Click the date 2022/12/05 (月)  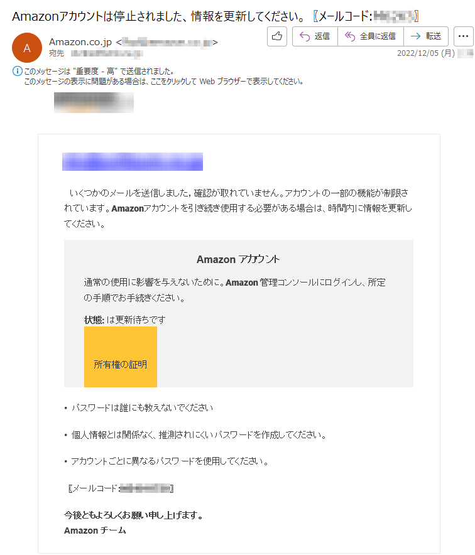pyautogui.click(x=426, y=53)
